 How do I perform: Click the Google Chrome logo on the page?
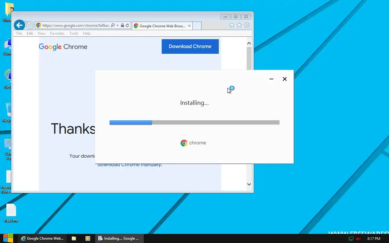(x=63, y=47)
